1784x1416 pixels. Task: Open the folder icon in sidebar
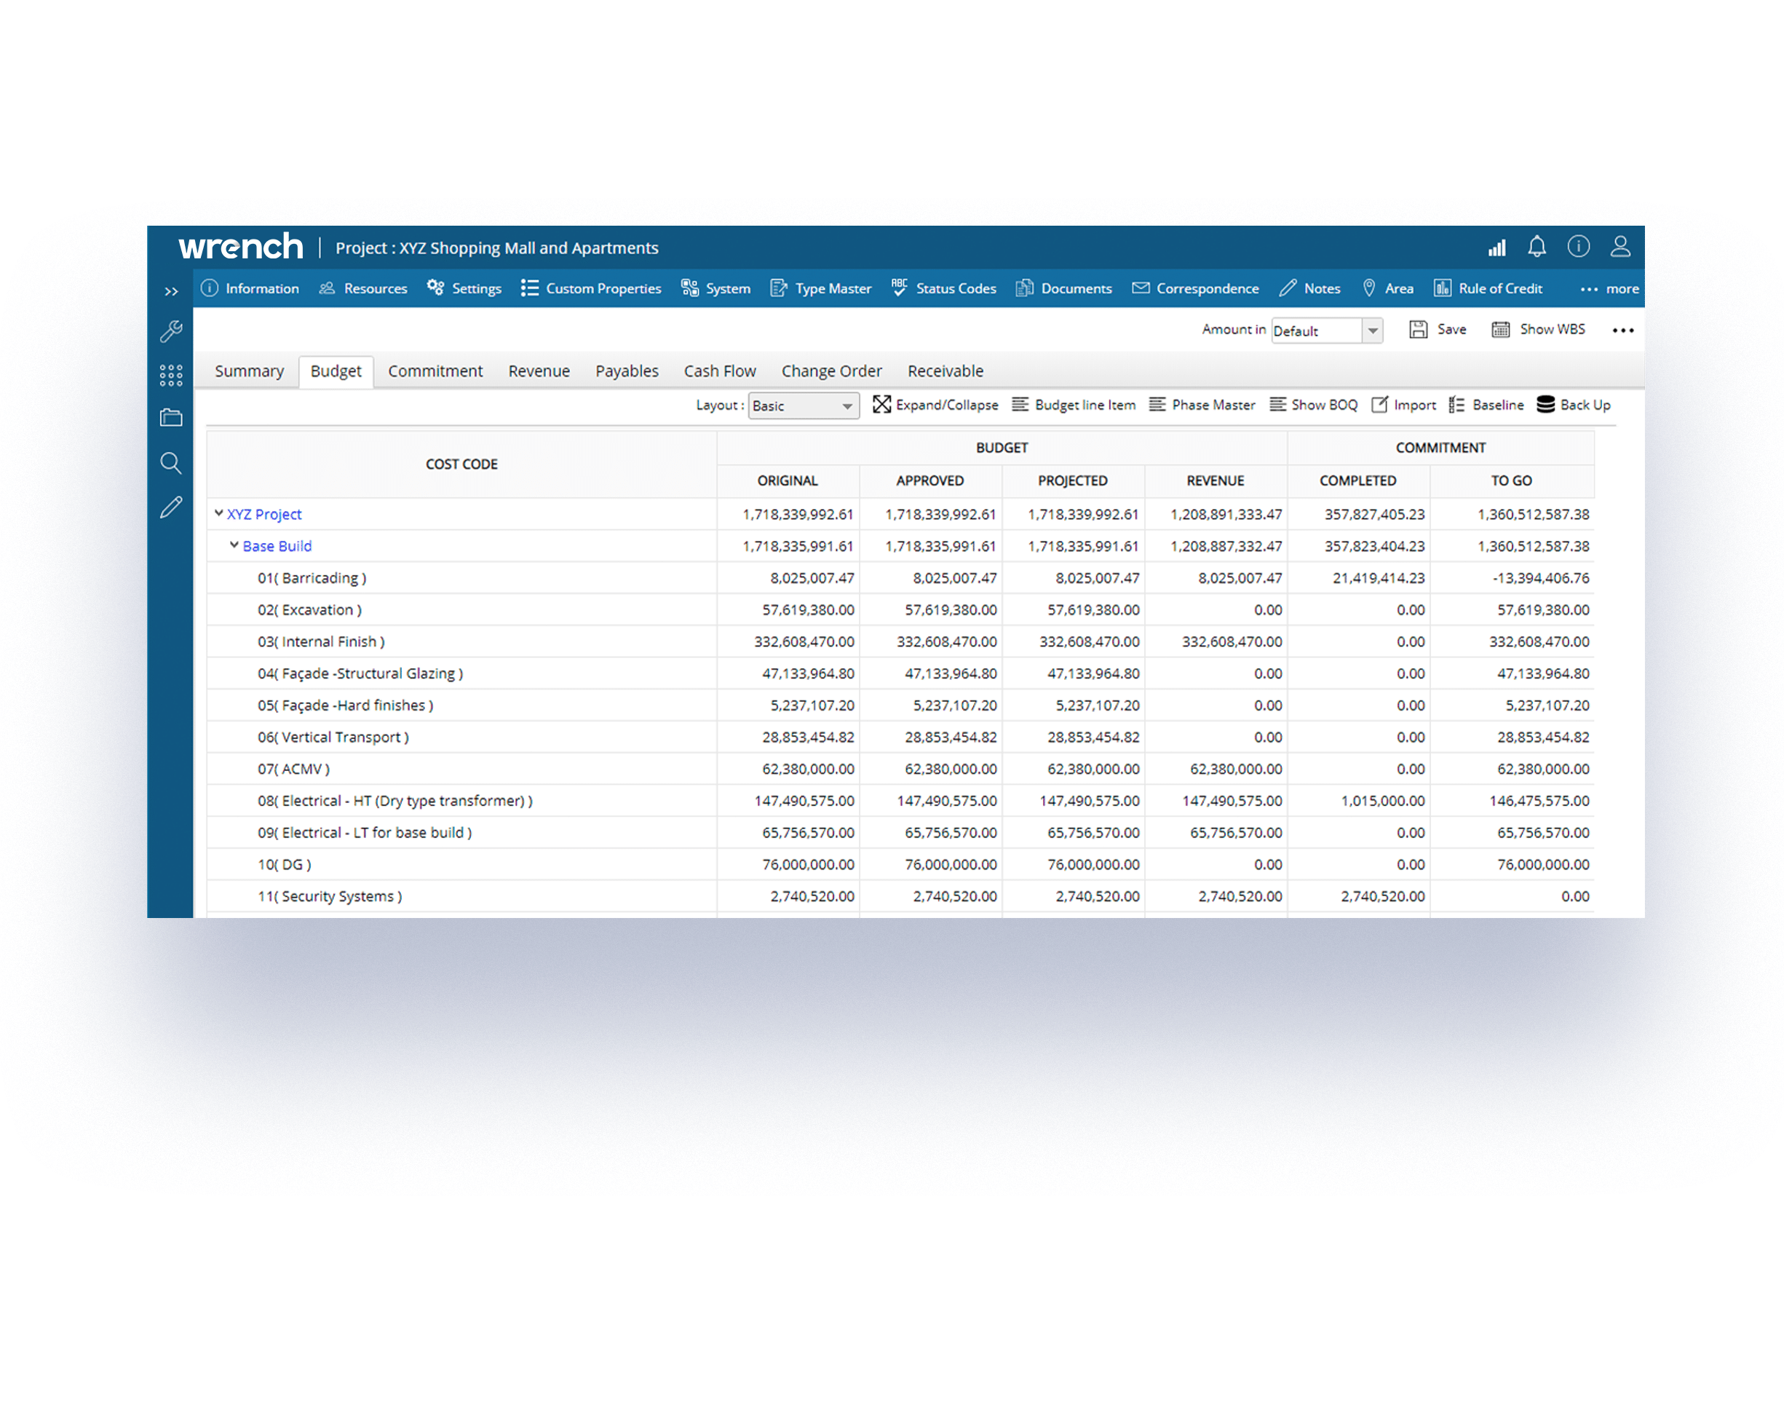171,418
